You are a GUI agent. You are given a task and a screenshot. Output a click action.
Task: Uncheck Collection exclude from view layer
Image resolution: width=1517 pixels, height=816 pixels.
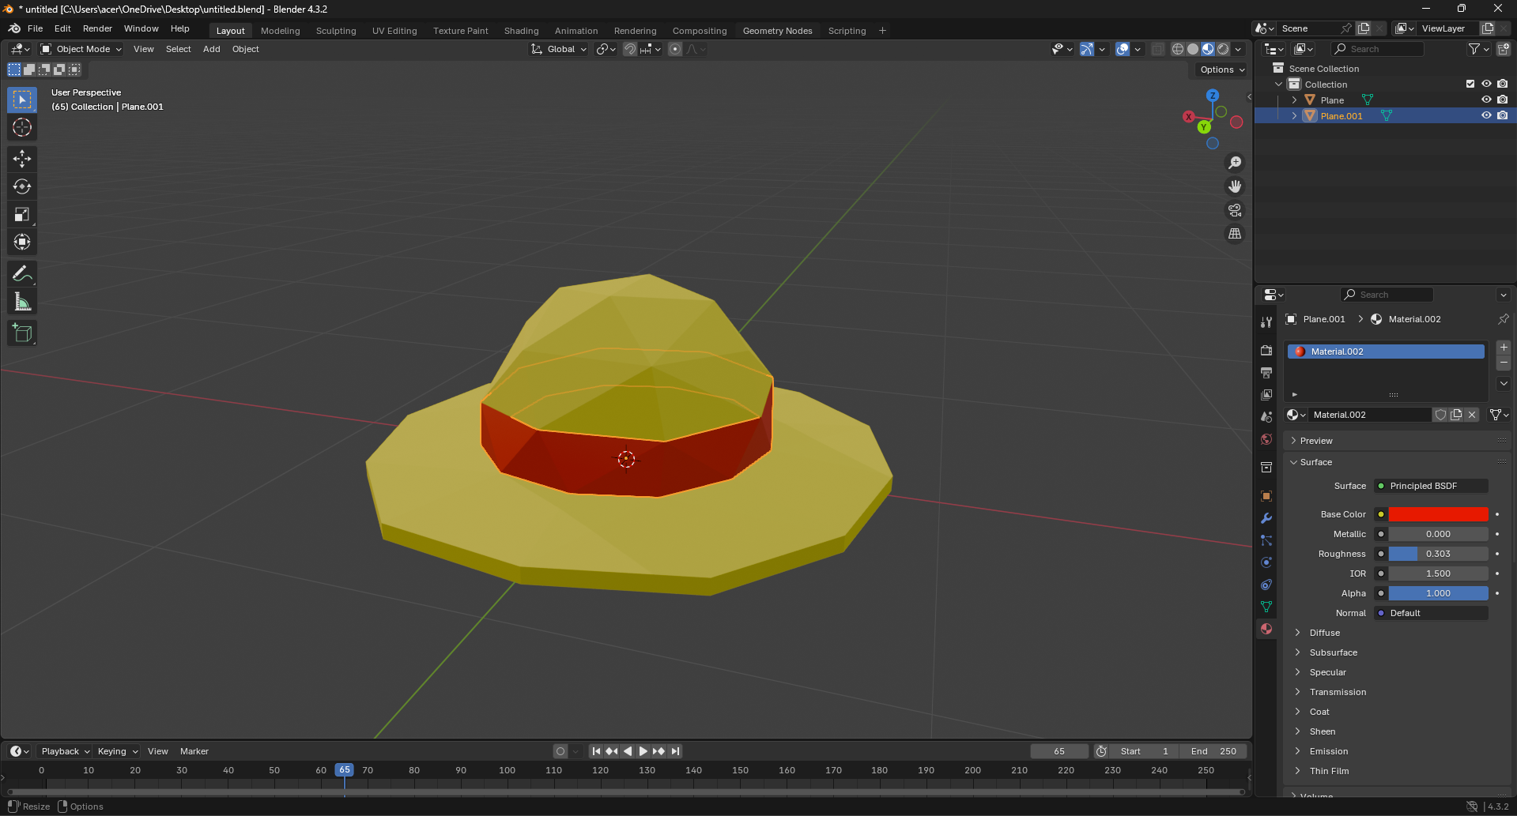click(x=1470, y=84)
